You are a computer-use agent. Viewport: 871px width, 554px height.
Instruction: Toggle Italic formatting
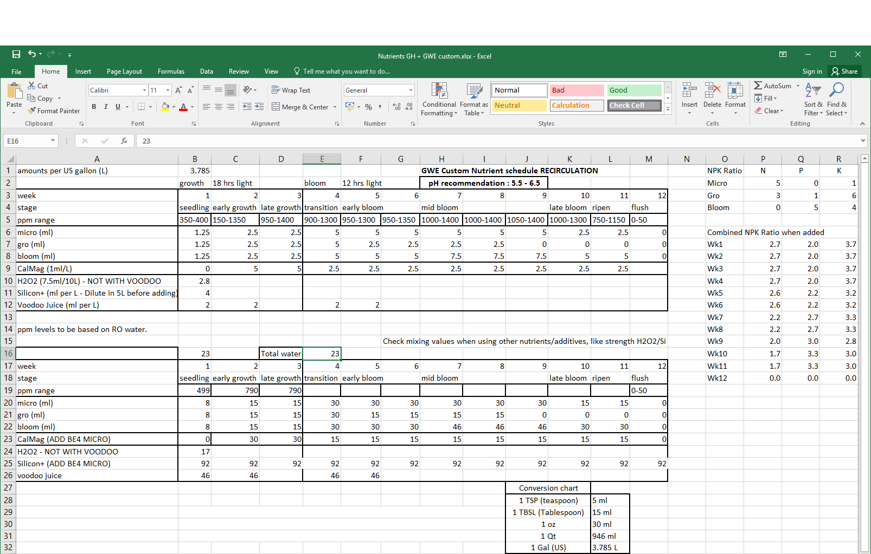click(x=106, y=107)
